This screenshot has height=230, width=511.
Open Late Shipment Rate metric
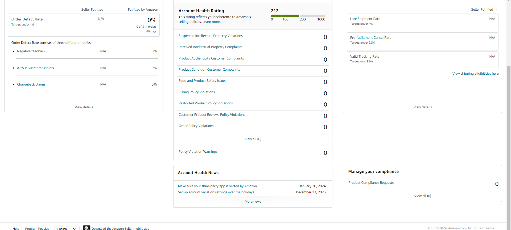tap(365, 19)
